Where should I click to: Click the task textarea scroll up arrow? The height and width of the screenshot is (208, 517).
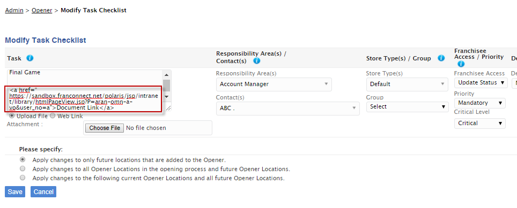pyautogui.click(x=166, y=74)
